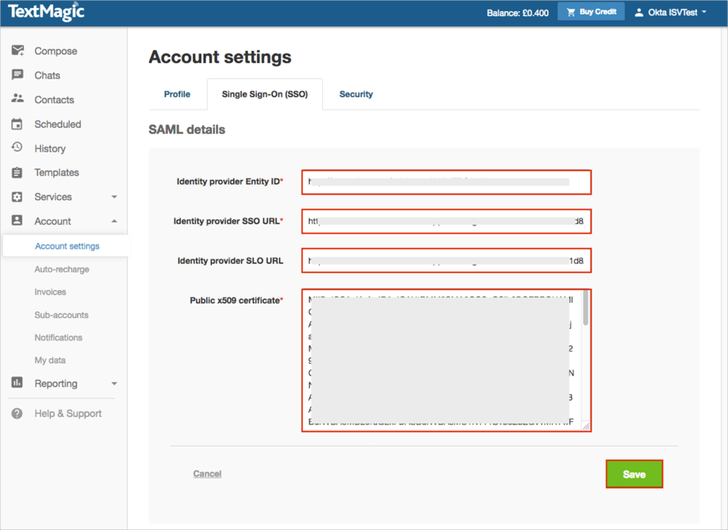Screen dimensions: 728x530
Task: Expand the Reporting submenu arrow
Action: point(114,384)
